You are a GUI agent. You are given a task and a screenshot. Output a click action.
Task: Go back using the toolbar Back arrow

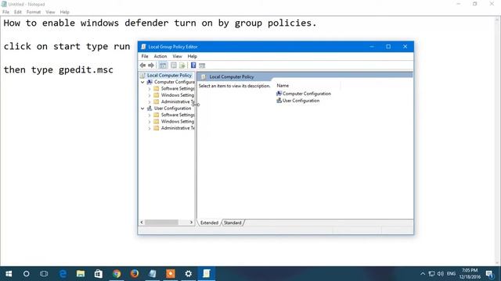tap(142, 66)
